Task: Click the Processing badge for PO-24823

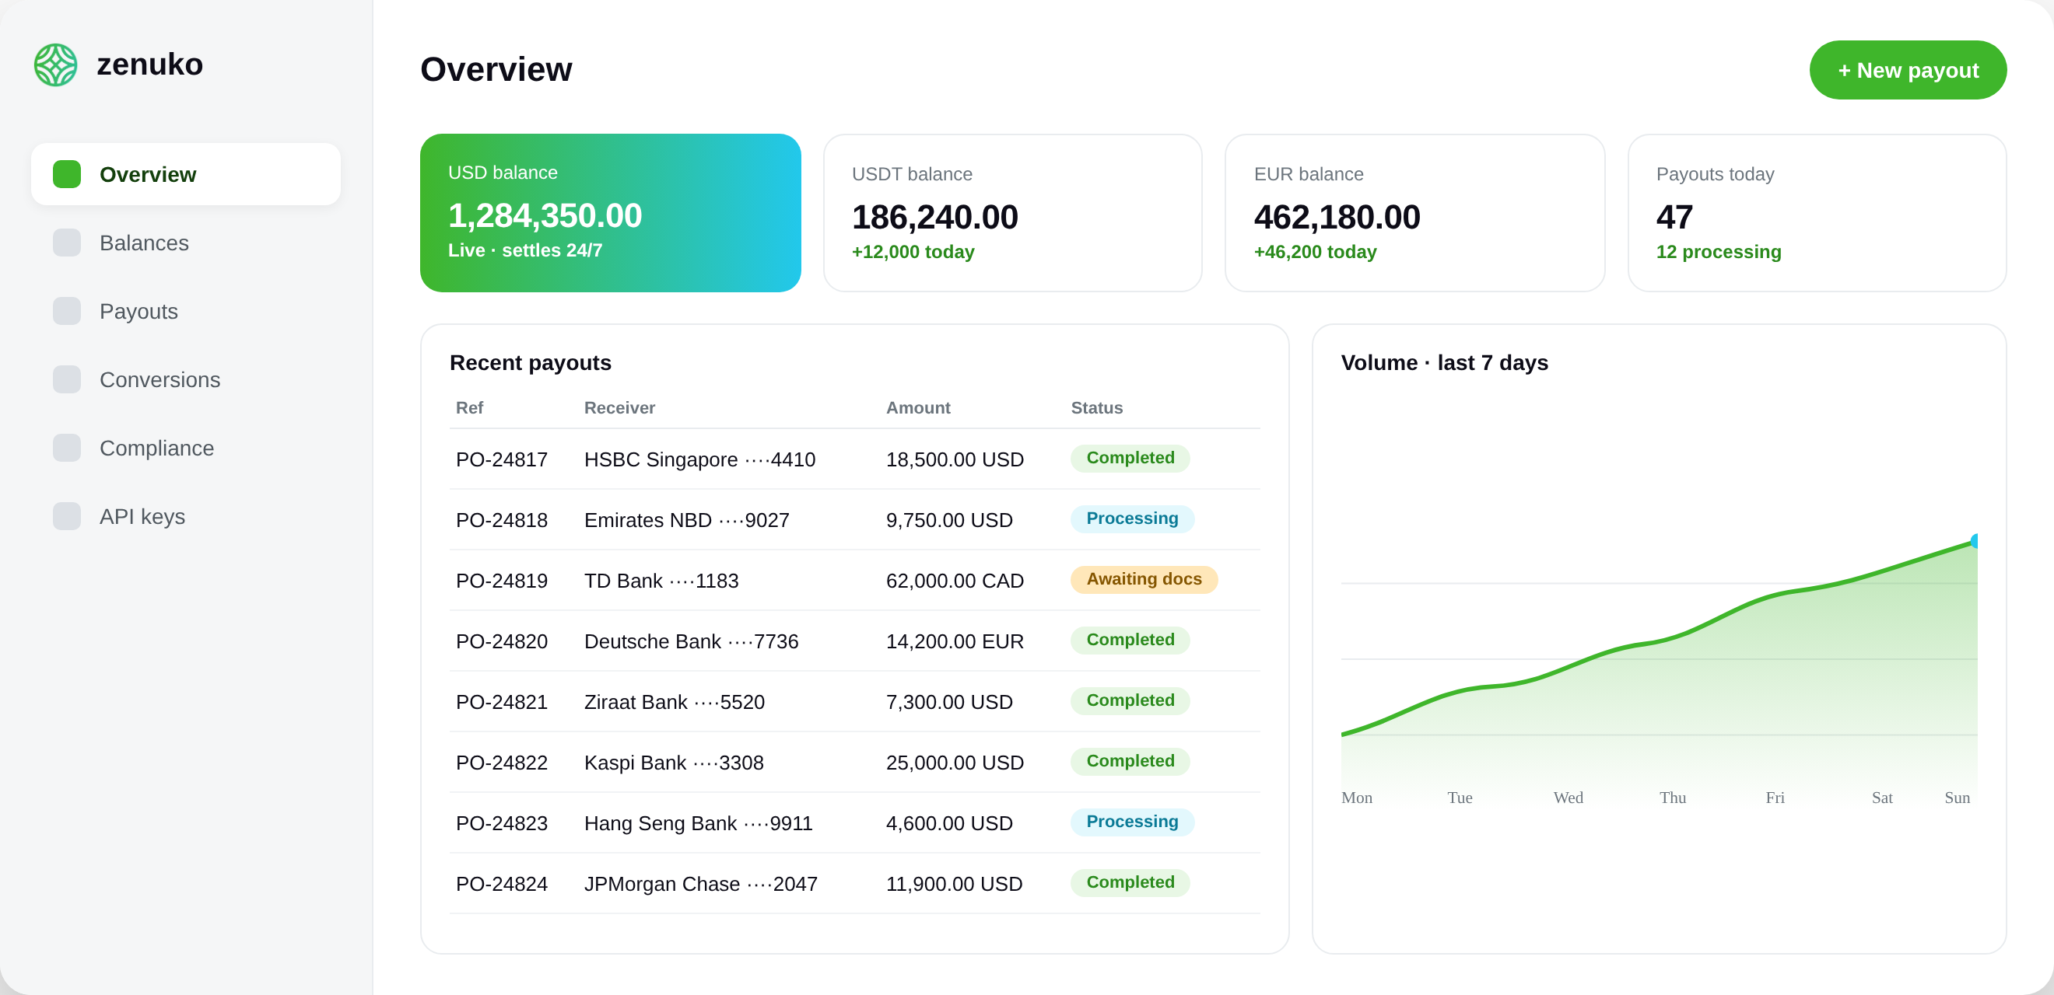Action: (x=1131, y=822)
